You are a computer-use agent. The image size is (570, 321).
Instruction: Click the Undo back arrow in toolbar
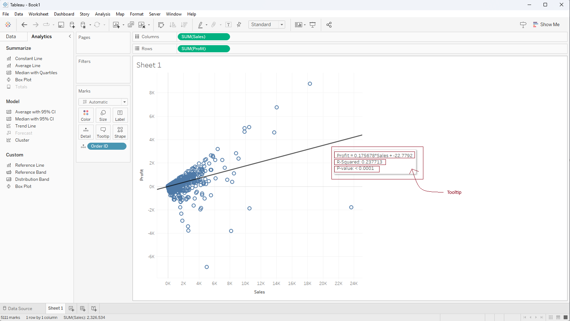pyautogui.click(x=24, y=25)
